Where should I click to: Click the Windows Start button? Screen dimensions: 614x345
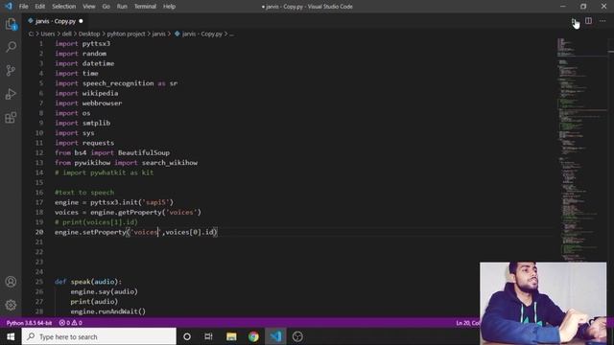11,336
